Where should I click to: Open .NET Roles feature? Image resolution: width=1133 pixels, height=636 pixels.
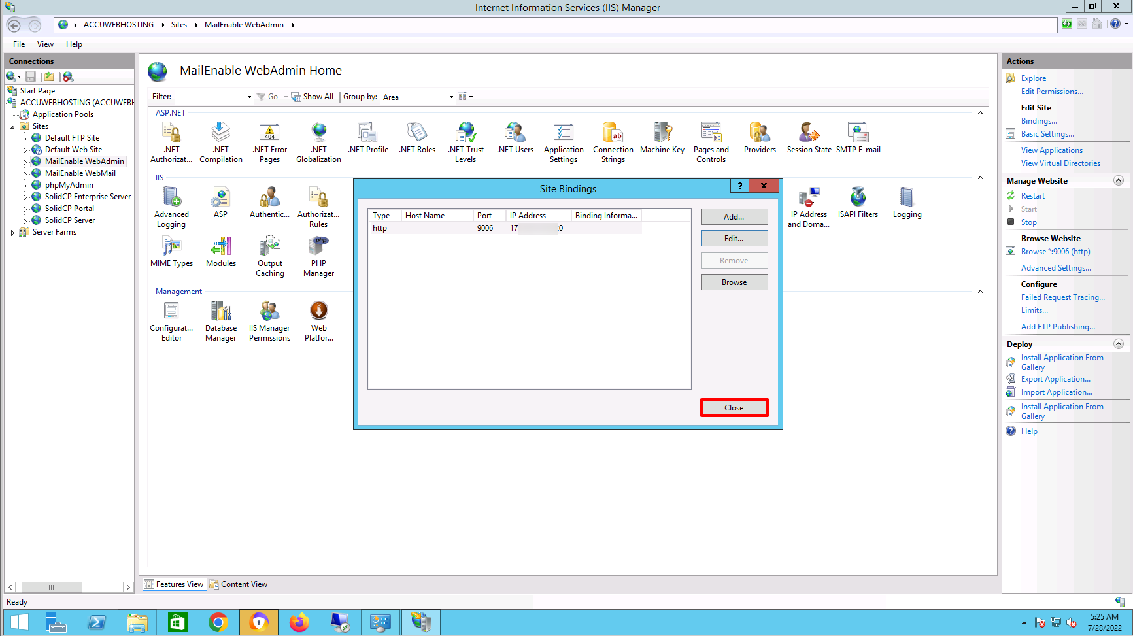[x=417, y=138]
